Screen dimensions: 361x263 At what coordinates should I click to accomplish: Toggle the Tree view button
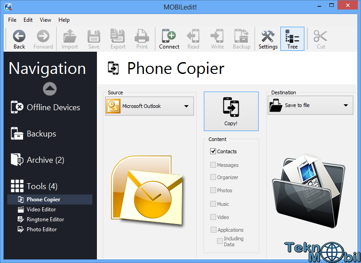[292, 39]
